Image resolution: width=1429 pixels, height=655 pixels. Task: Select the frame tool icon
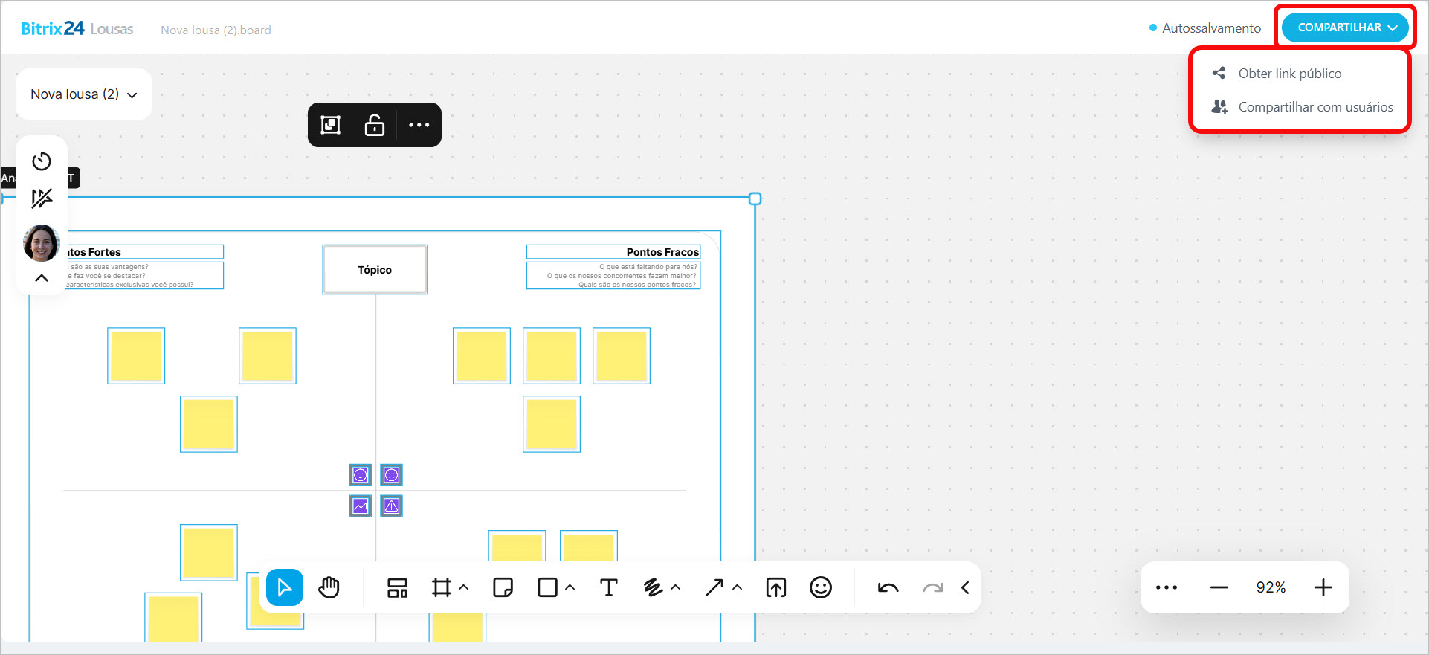click(441, 588)
